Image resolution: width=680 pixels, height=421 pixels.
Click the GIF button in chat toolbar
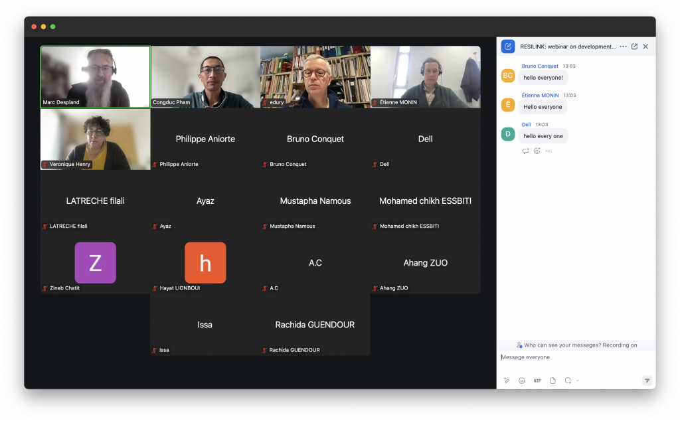click(537, 380)
